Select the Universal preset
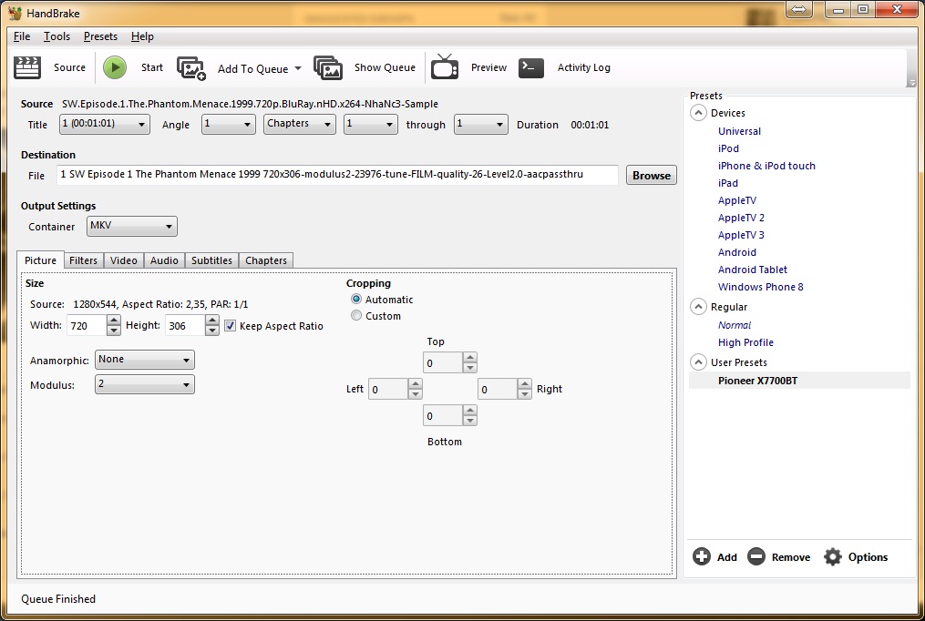Screen dimensions: 925x621 (x=739, y=131)
